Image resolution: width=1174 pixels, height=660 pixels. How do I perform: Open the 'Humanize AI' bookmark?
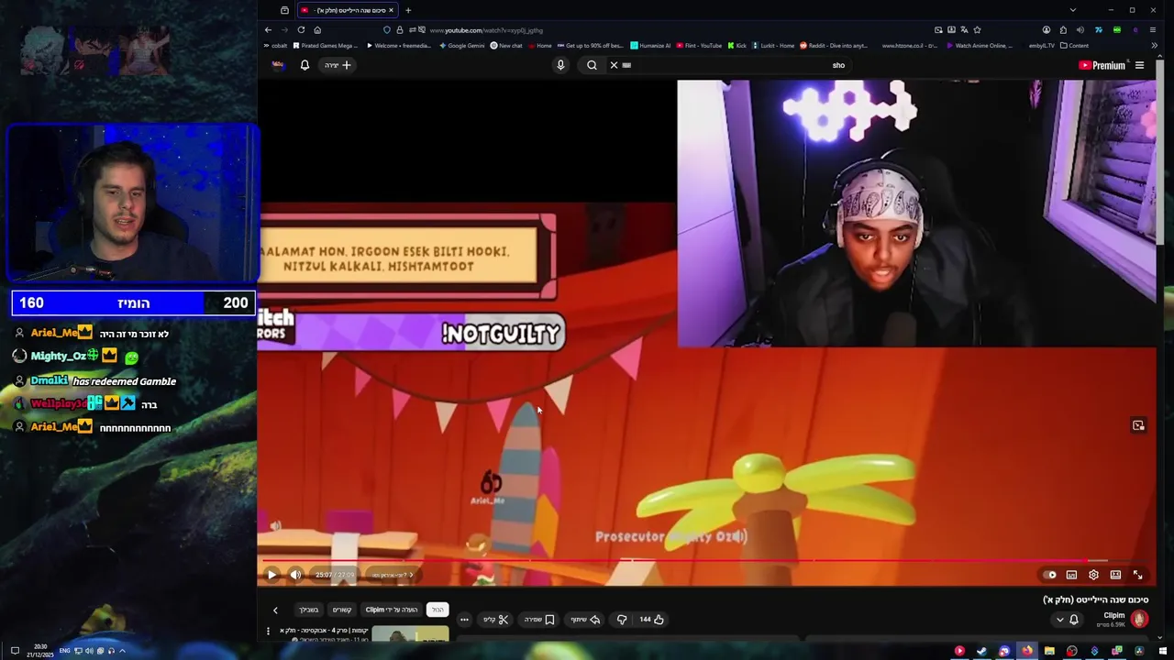point(650,45)
